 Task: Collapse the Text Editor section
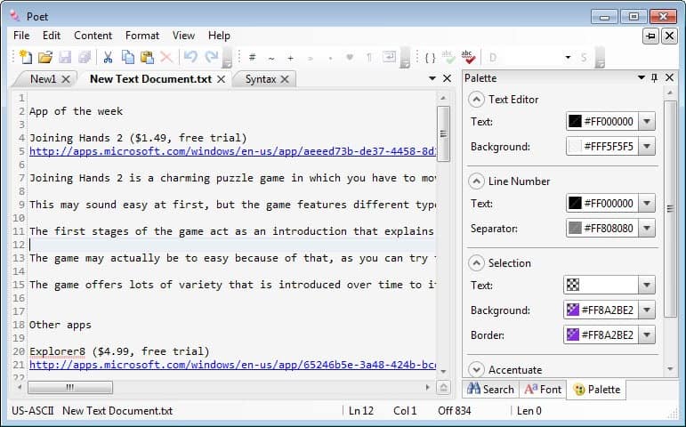click(476, 100)
